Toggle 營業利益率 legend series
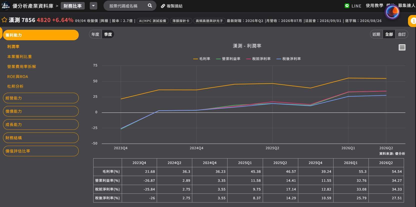The width and height of the screenshot is (416, 207). pyautogui.click(x=228, y=59)
